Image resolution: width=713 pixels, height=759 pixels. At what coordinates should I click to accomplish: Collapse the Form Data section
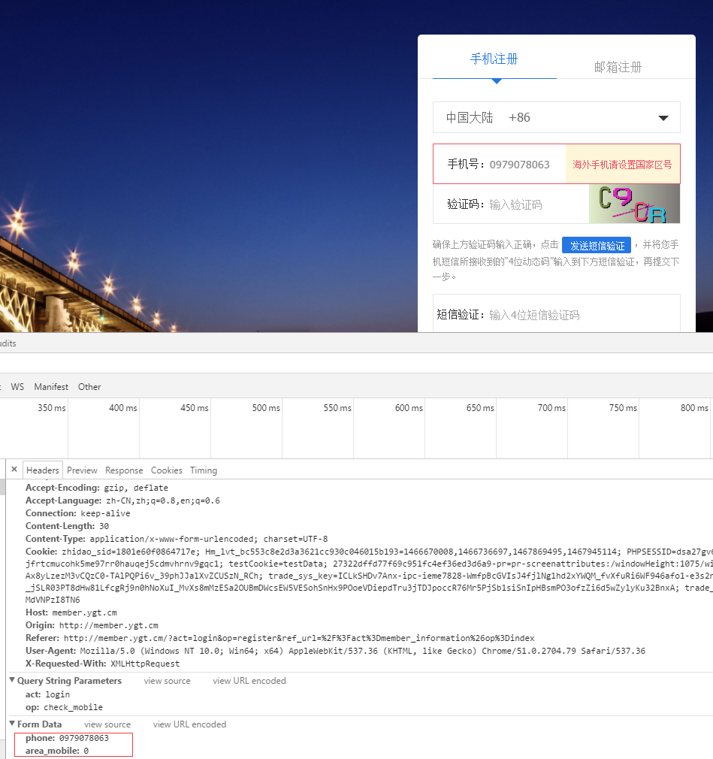[11, 724]
